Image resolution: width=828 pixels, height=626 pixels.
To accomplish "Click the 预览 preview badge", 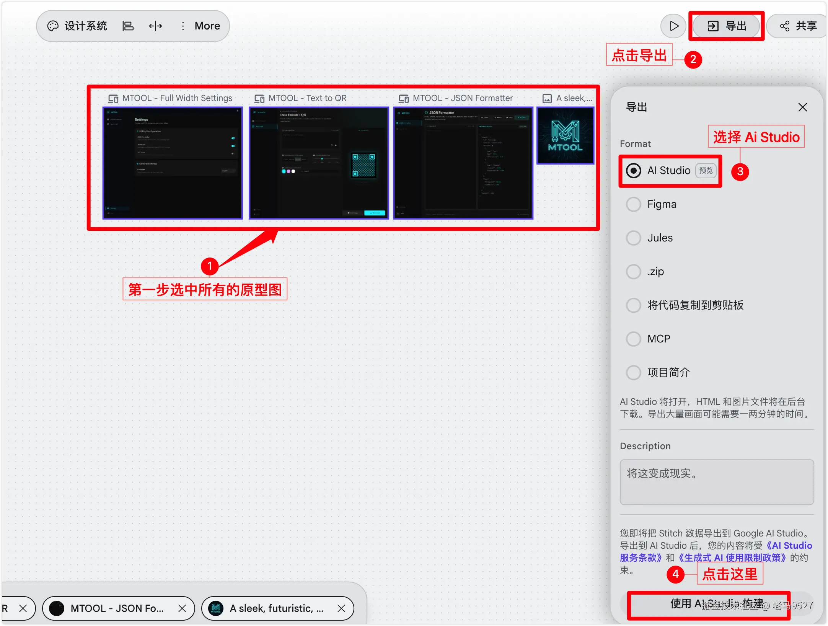I will click(706, 171).
